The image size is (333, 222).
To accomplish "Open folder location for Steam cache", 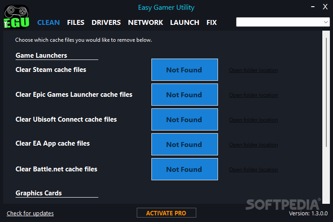I will tap(254, 70).
